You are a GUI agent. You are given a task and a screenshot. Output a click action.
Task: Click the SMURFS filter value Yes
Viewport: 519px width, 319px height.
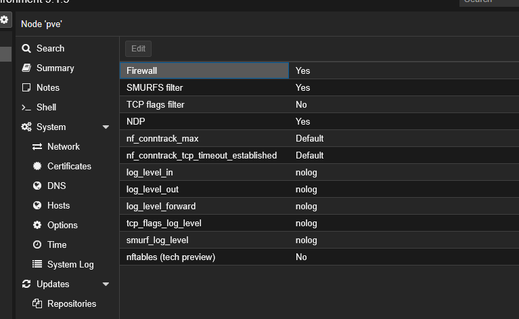click(302, 87)
